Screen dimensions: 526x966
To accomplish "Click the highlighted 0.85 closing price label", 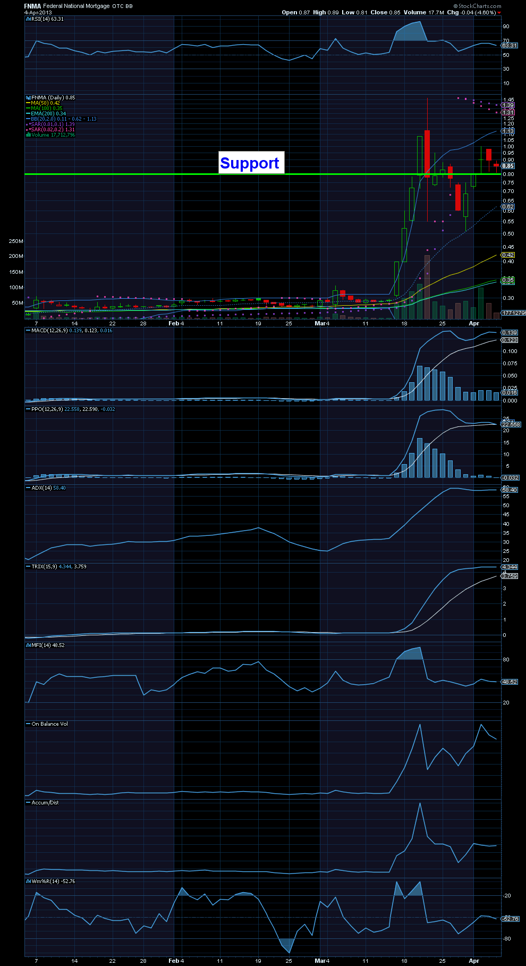I will [508, 166].
